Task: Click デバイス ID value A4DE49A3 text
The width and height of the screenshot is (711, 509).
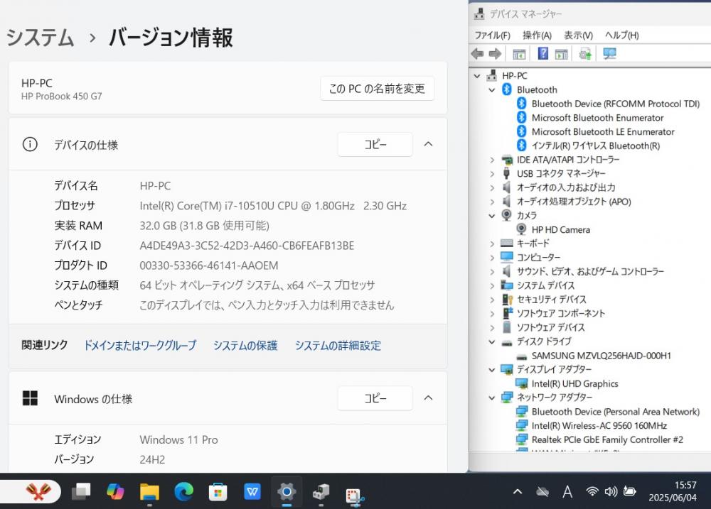Action: pos(247,246)
